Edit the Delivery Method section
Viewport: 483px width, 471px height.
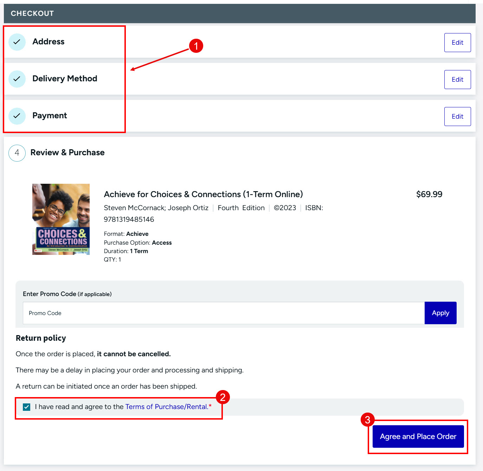(x=457, y=80)
